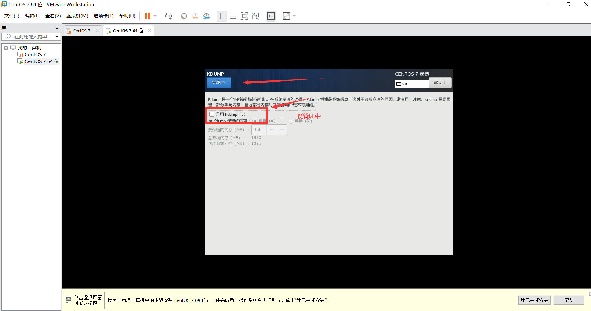The height and width of the screenshot is (311, 591).
Task: Select 我的计算机 in the library tree
Action: 29,48
